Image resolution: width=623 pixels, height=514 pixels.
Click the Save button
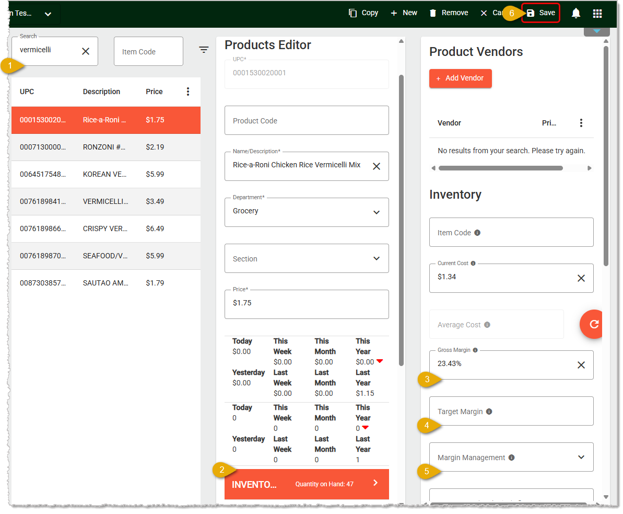tap(540, 13)
